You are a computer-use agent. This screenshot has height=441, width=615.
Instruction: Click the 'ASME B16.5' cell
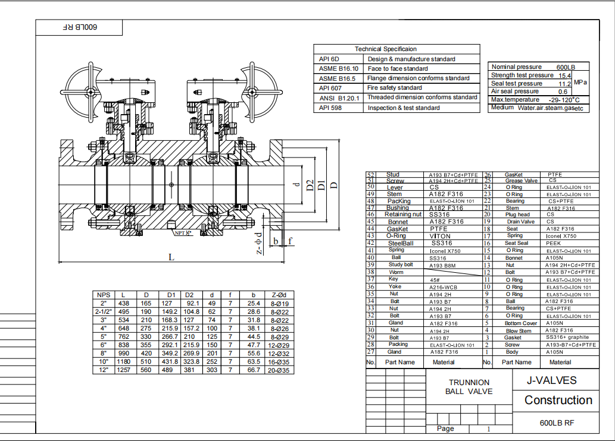pos(337,78)
